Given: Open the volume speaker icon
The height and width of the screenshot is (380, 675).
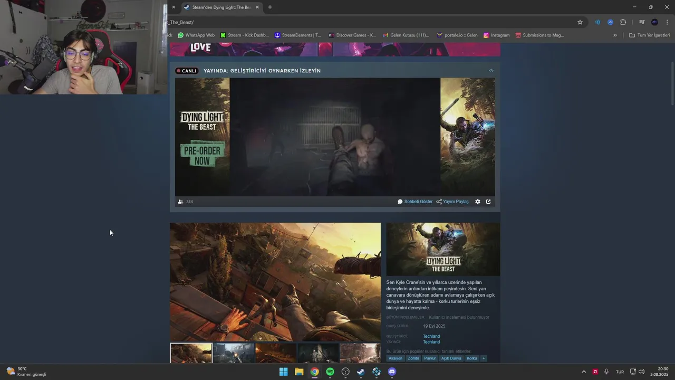Looking at the screenshot, I should (642, 372).
